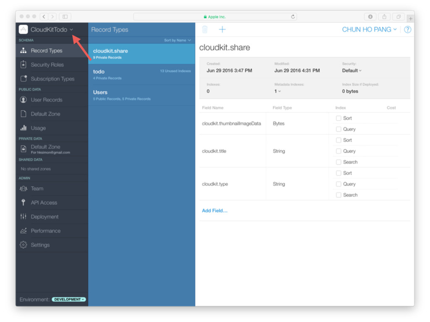Go forward with Safari forward arrow
This screenshot has height=322, width=430.
[x=52, y=17]
